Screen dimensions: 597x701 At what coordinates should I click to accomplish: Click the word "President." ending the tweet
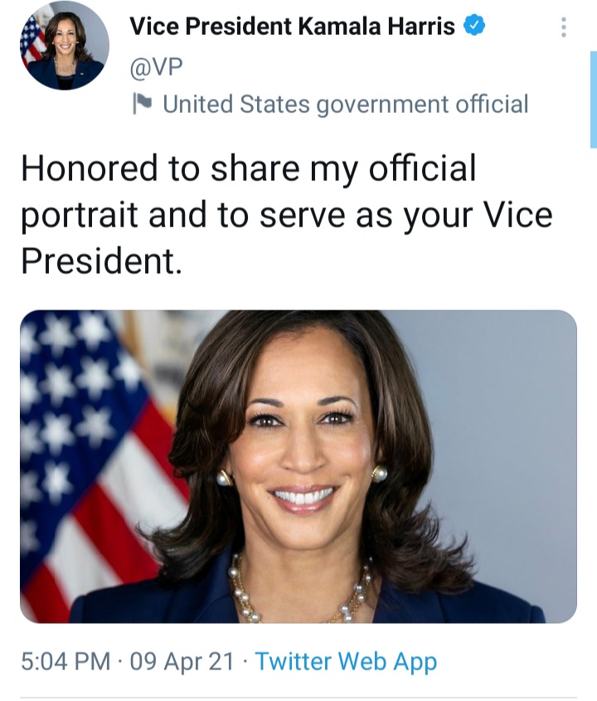99,260
